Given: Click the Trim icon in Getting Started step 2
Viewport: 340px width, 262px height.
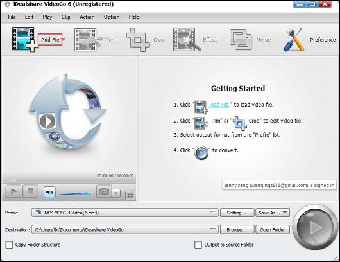Looking at the screenshot, I should [201, 123].
